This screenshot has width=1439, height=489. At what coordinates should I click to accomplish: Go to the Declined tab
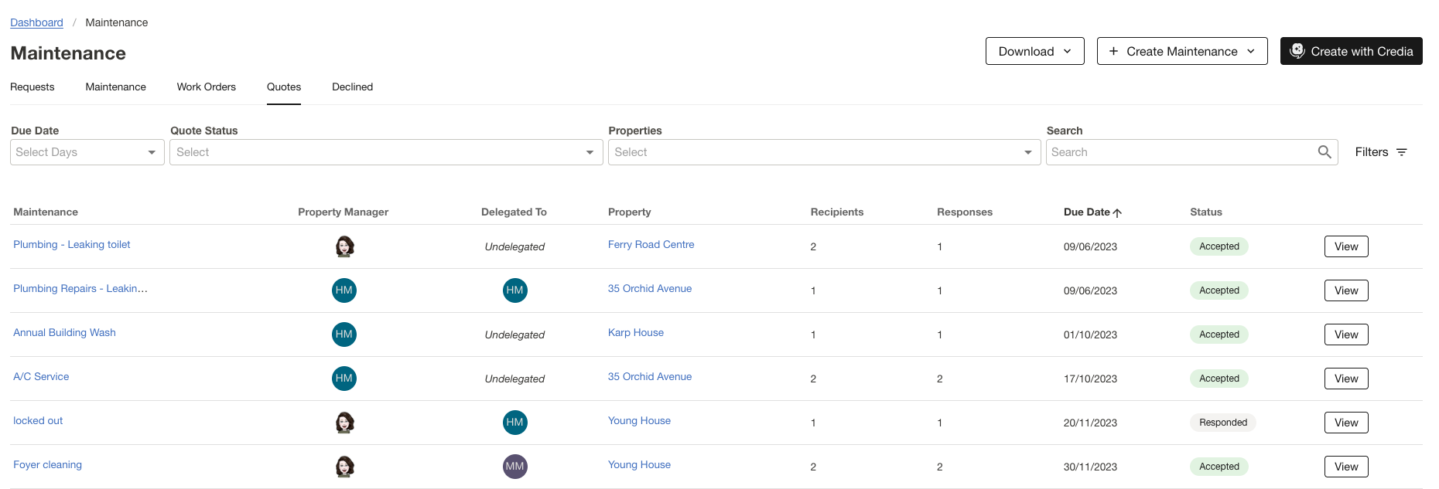point(352,87)
